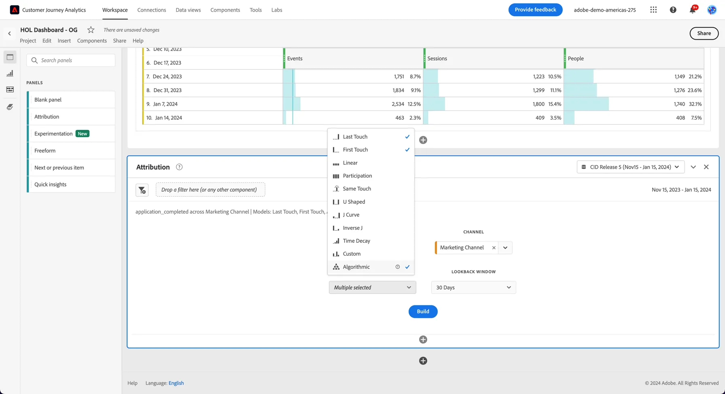The image size is (725, 394).
Task: Favorite the project with the star icon
Action: 91,30
